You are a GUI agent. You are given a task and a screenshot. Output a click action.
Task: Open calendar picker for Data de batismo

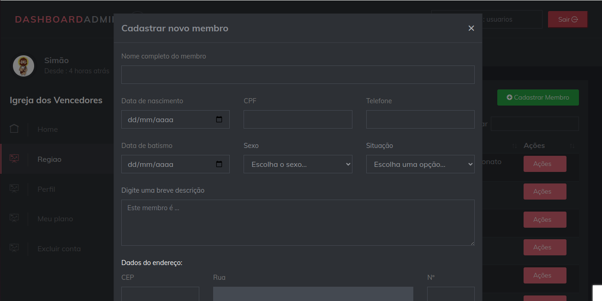tap(219, 164)
